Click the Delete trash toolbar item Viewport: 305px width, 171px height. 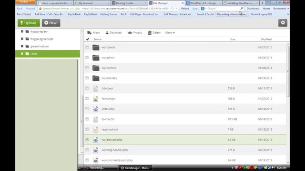tap(154, 33)
